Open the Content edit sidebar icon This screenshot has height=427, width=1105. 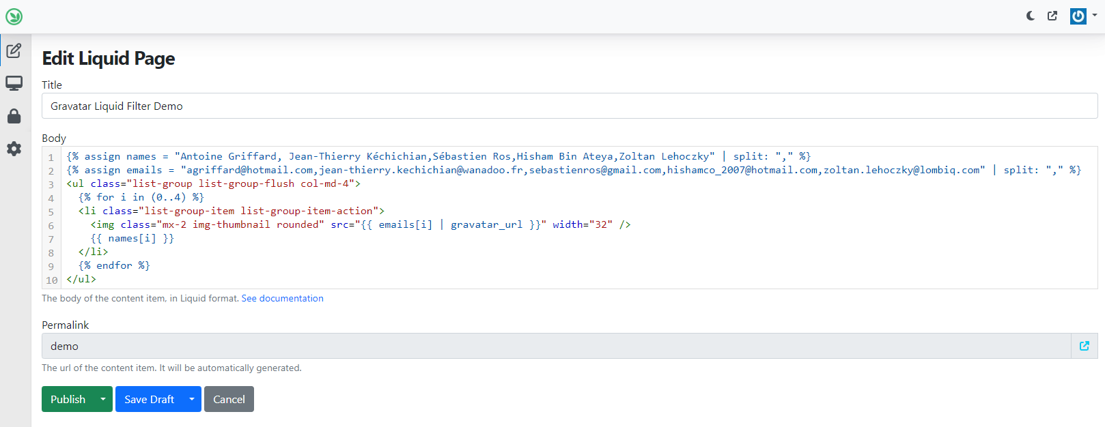[14, 50]
